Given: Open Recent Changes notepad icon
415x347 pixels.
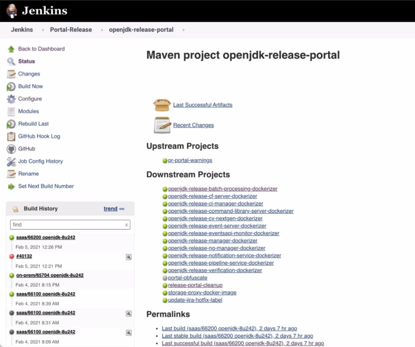Looking at the screenshot, I should click(x=161, y=125).
